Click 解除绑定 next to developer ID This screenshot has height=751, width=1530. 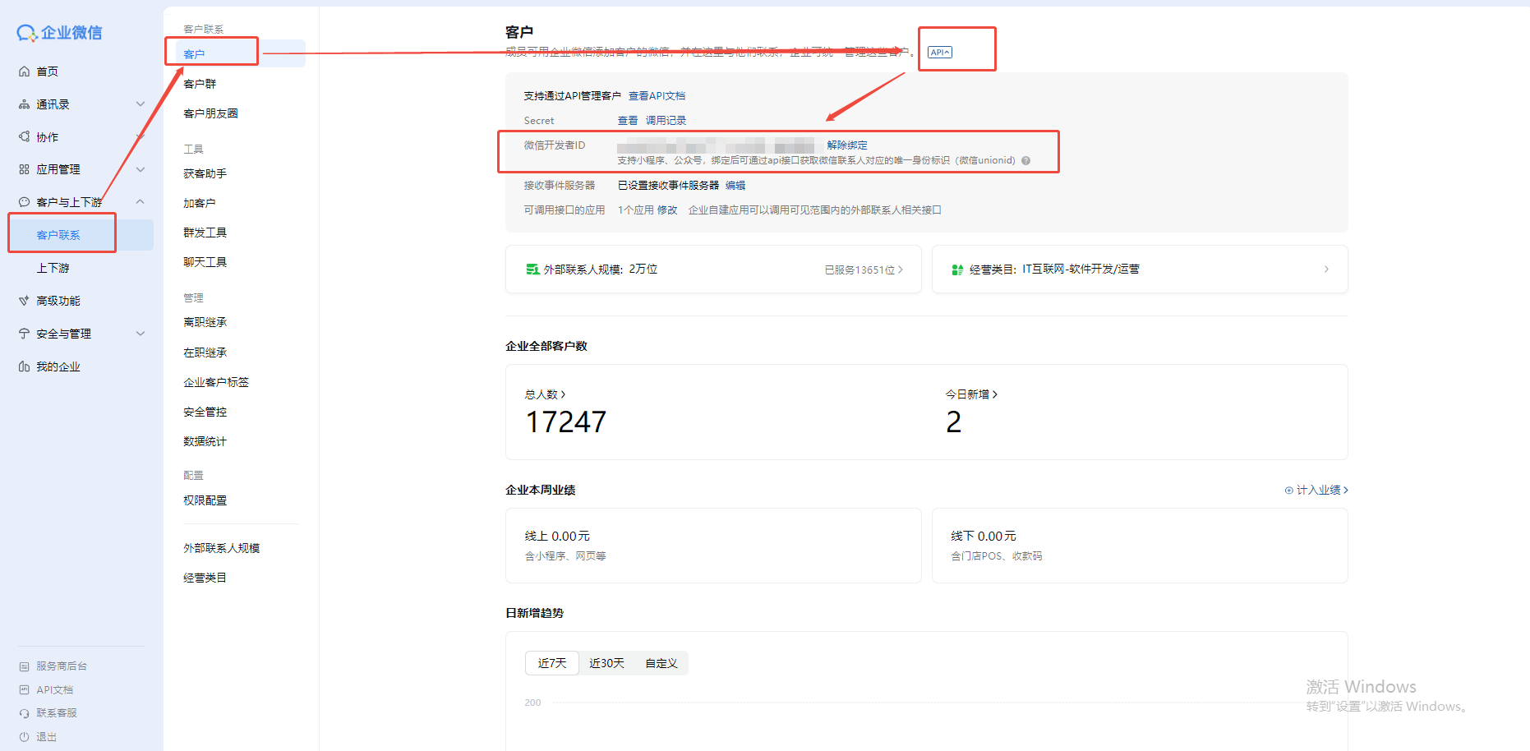(846, 145)
